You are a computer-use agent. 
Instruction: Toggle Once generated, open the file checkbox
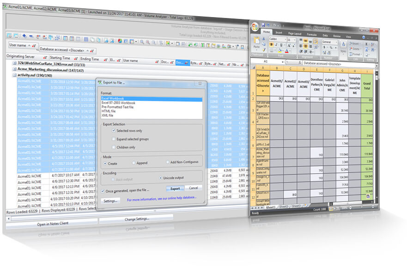click(103, 191)
